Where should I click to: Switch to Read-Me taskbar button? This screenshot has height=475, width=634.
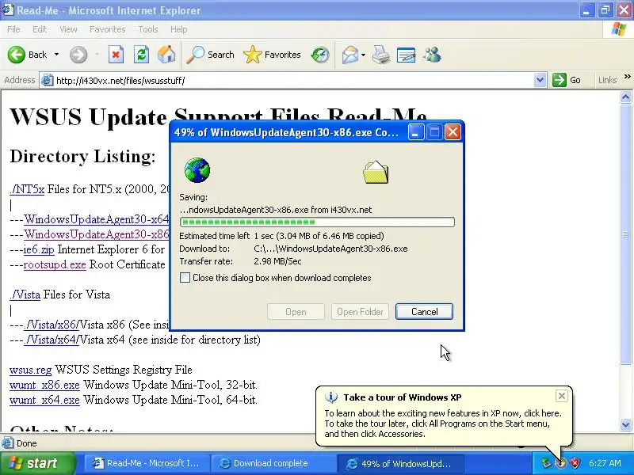coord(147,463)
